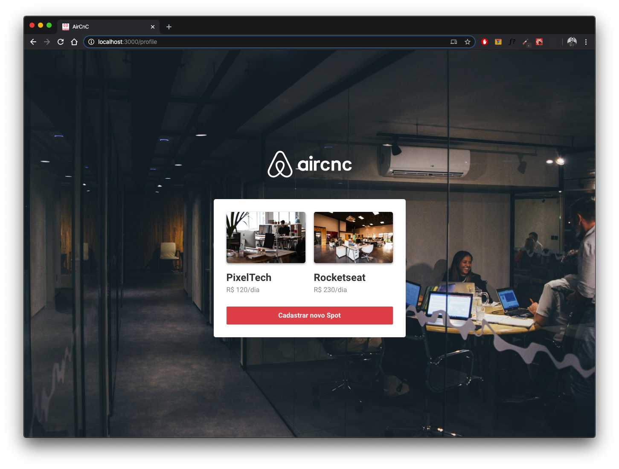Open the Chrome profile avatar
Image resolution: width=619 pixels, height=469 pixels.
coord(572,42)
